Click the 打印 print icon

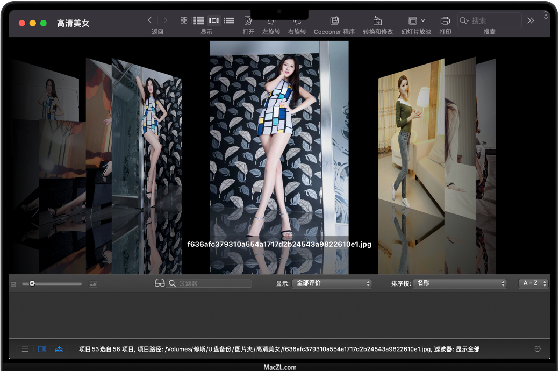point(445,21)
